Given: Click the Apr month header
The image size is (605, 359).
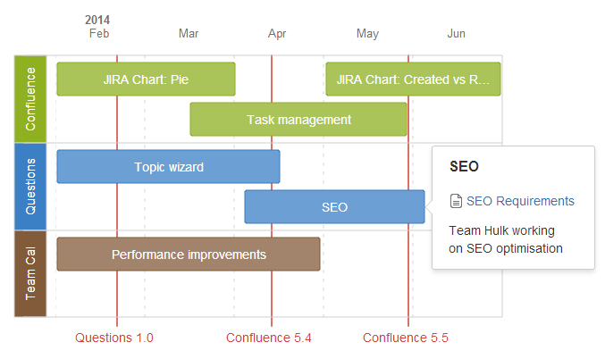Looking at the screenshot, I should coord(277,34).
